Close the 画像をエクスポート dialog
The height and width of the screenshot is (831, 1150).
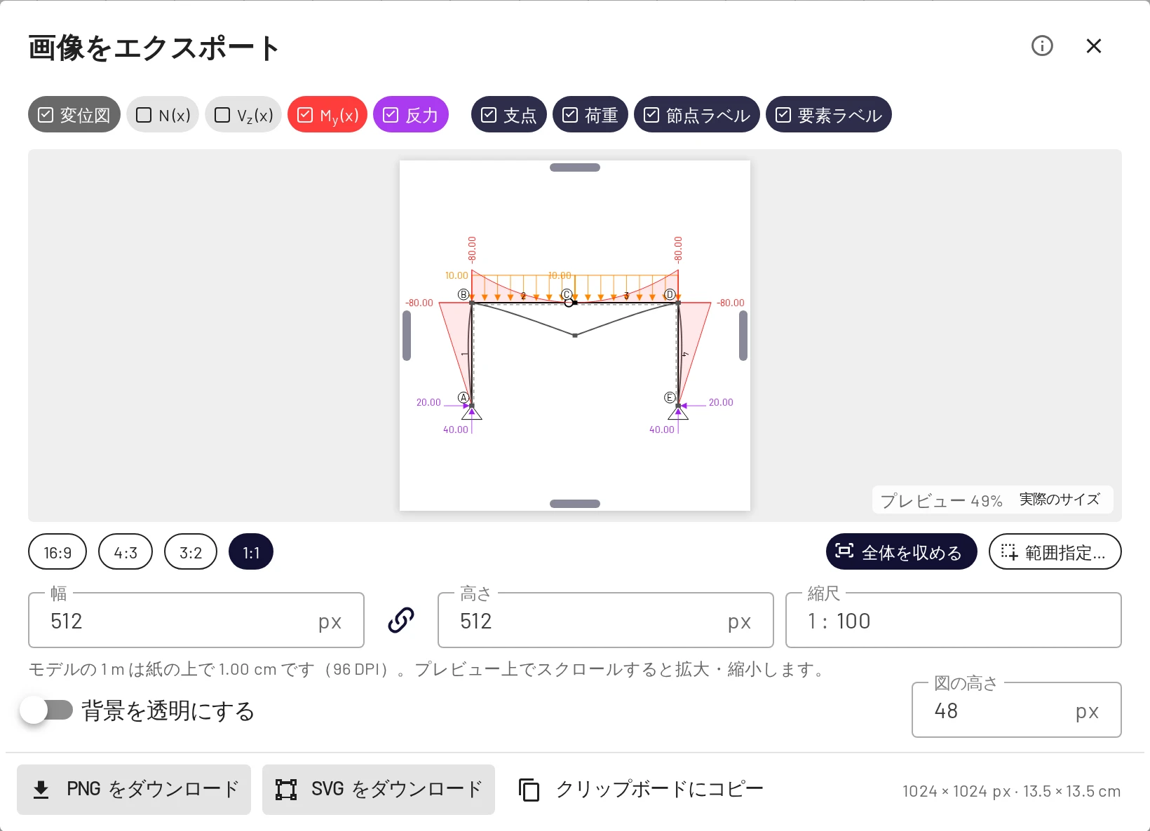1094,46
